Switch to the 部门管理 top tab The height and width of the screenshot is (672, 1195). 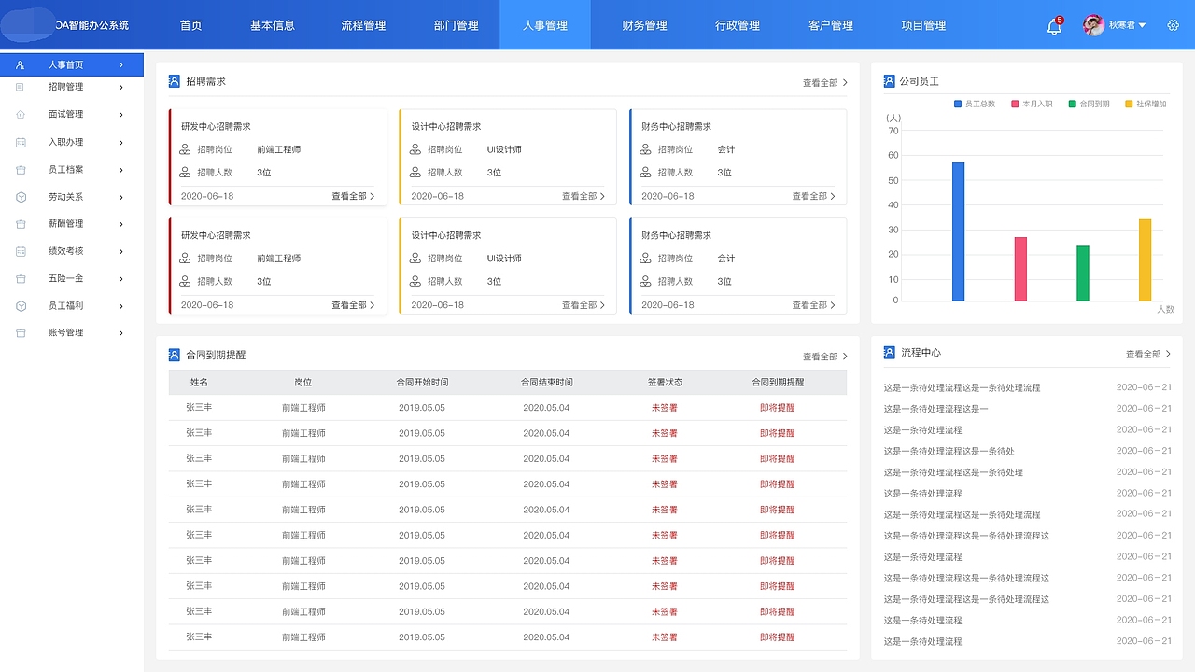[456, 25]
